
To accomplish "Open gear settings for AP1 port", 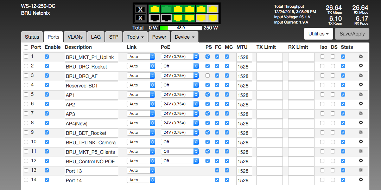I will [361, 94].
